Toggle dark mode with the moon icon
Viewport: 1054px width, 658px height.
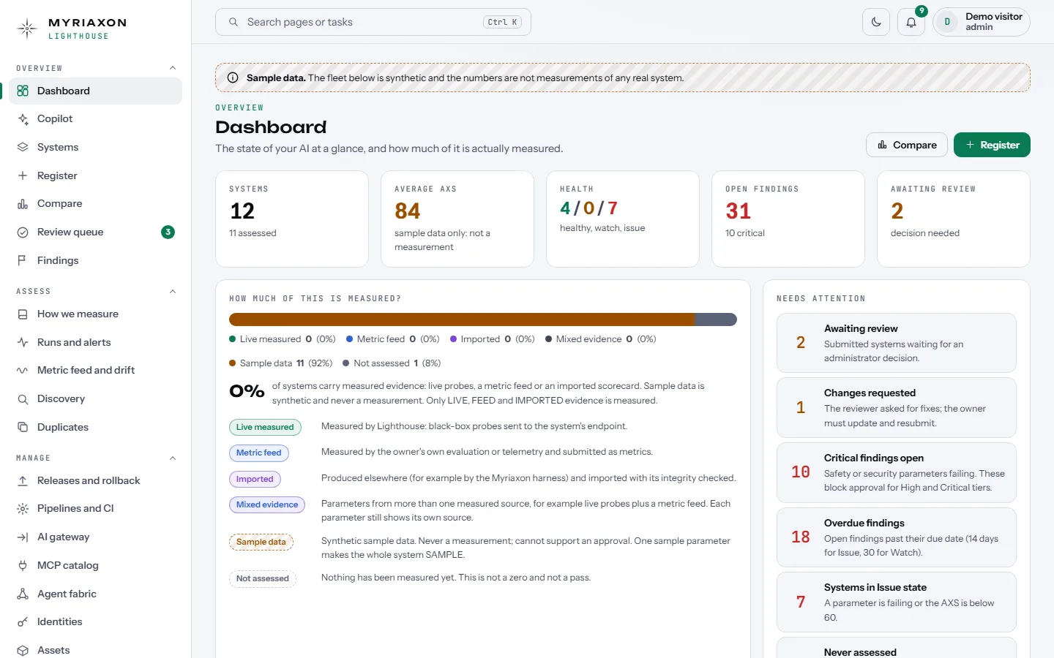(876, 22)
